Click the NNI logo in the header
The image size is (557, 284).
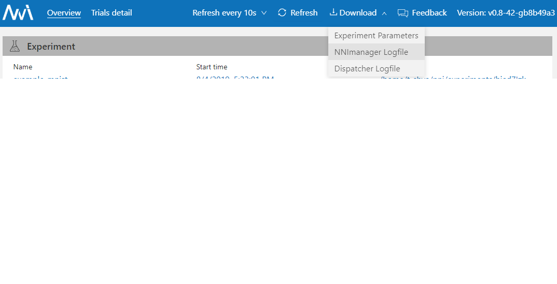[18, 12]
